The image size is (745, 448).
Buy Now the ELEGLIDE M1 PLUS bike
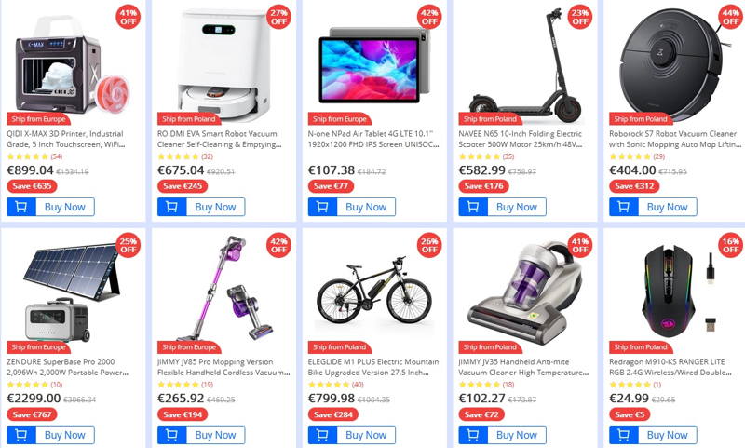click(366, 435)
